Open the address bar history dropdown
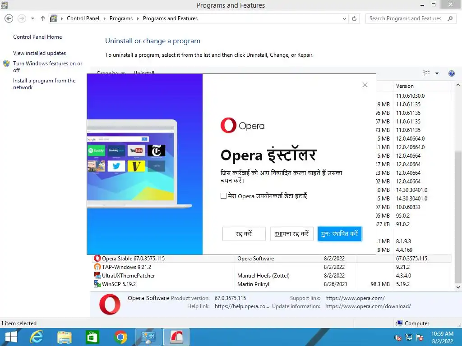Screen dimensions: 462x346 click(344, 19)
